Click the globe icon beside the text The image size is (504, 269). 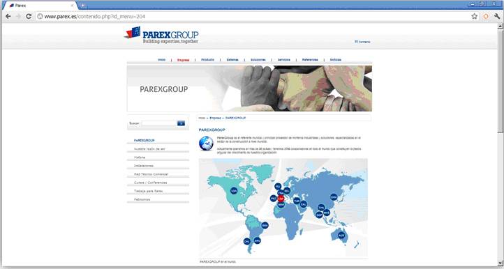pos(206,143)
